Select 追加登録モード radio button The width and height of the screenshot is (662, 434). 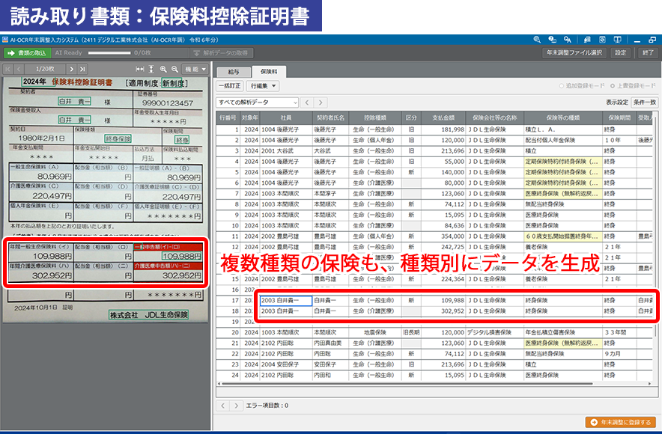tap(561, 86)
